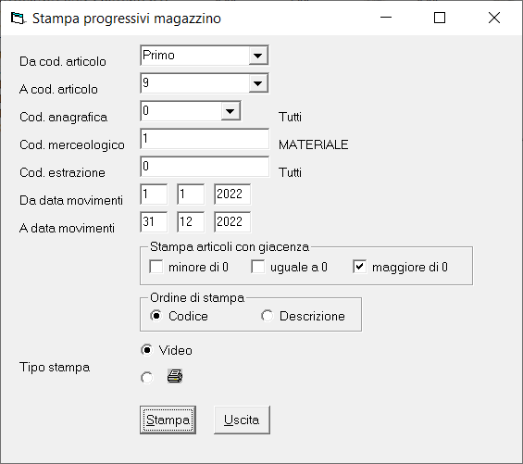
Task: Open the 'Cod. anagrafica' dropdown list
Action: [230, 111]
